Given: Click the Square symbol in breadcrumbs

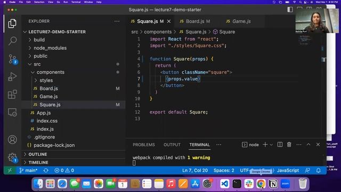Looking at the screenshot, I should click(224, 32).
